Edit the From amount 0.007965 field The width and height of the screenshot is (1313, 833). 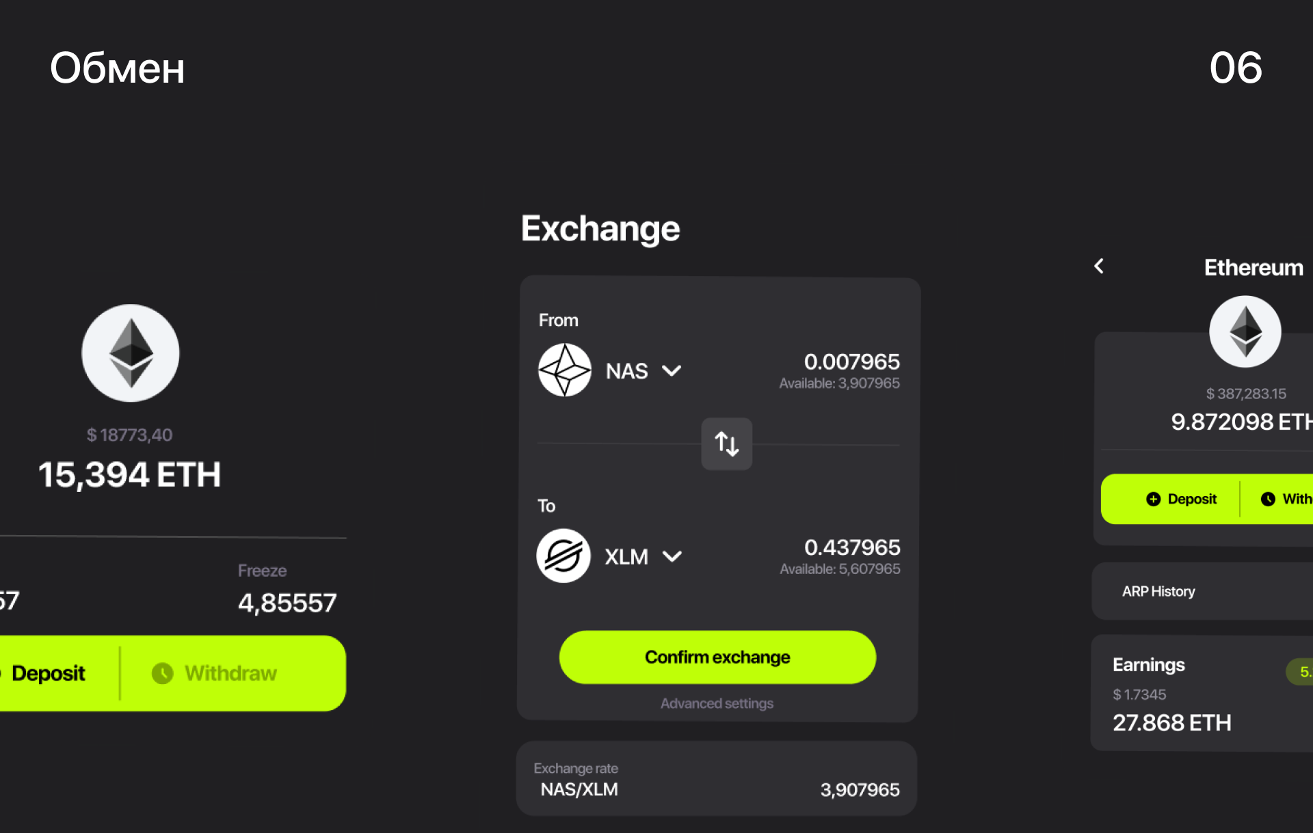tap(851, 361)
